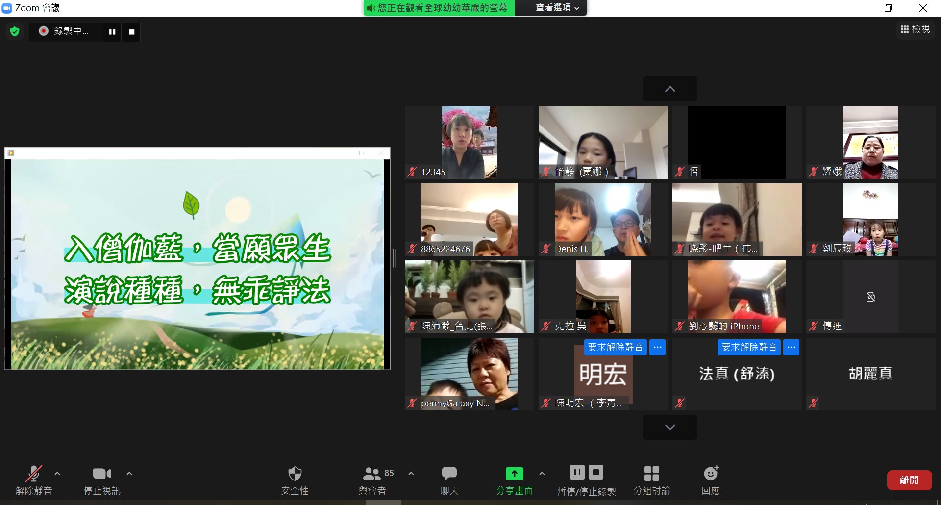Click the green 分享畫面 share screen icon

pos(514,474)
